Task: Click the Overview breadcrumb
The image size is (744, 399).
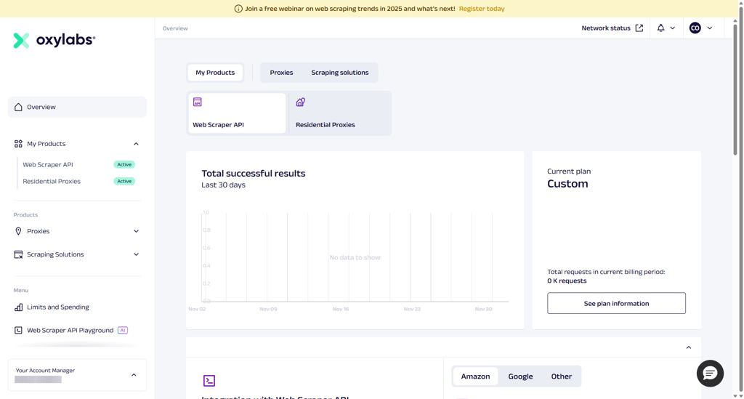Action: coord(175,28)
